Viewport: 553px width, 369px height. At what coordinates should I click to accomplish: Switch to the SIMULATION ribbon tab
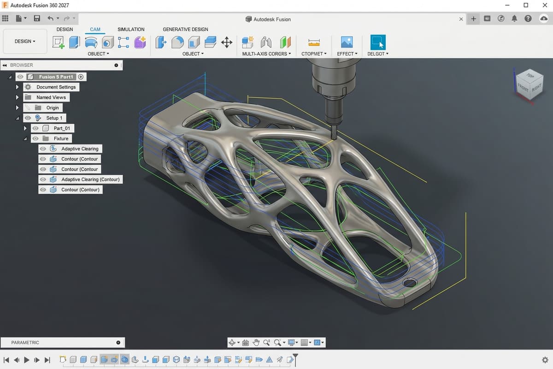coord(131,29)
